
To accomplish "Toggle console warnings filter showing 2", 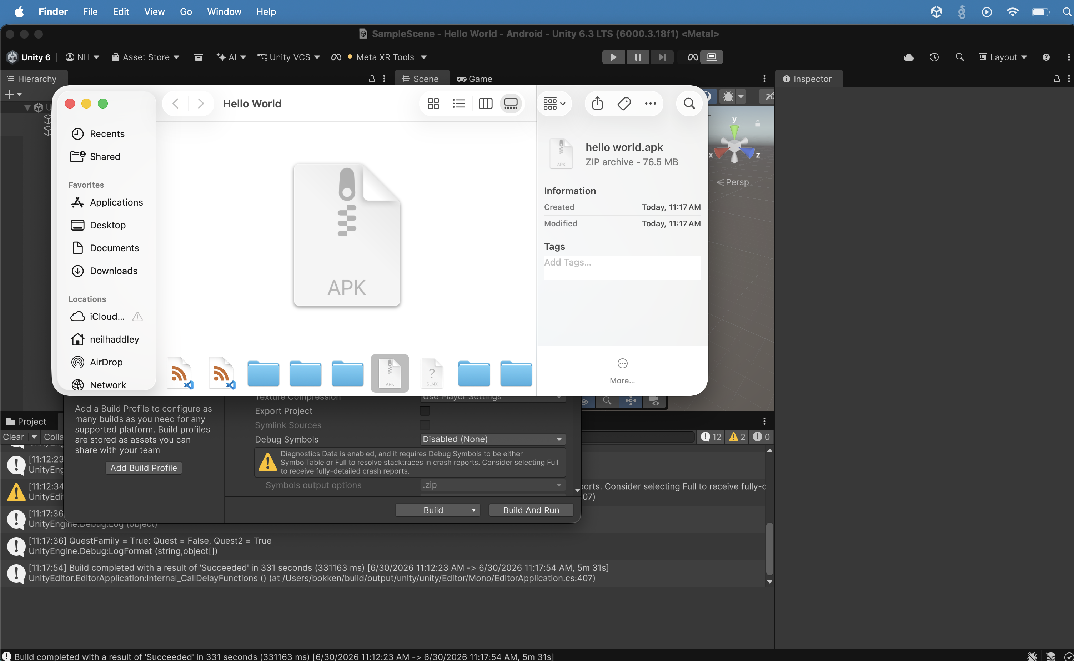I will coord(737,437).
